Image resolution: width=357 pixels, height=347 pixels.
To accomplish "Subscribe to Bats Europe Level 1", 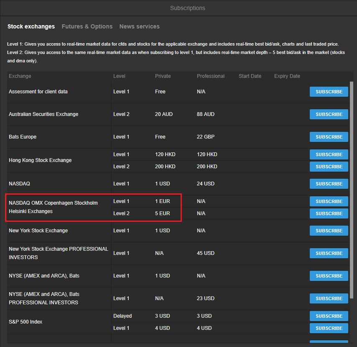I will point(329,137).
